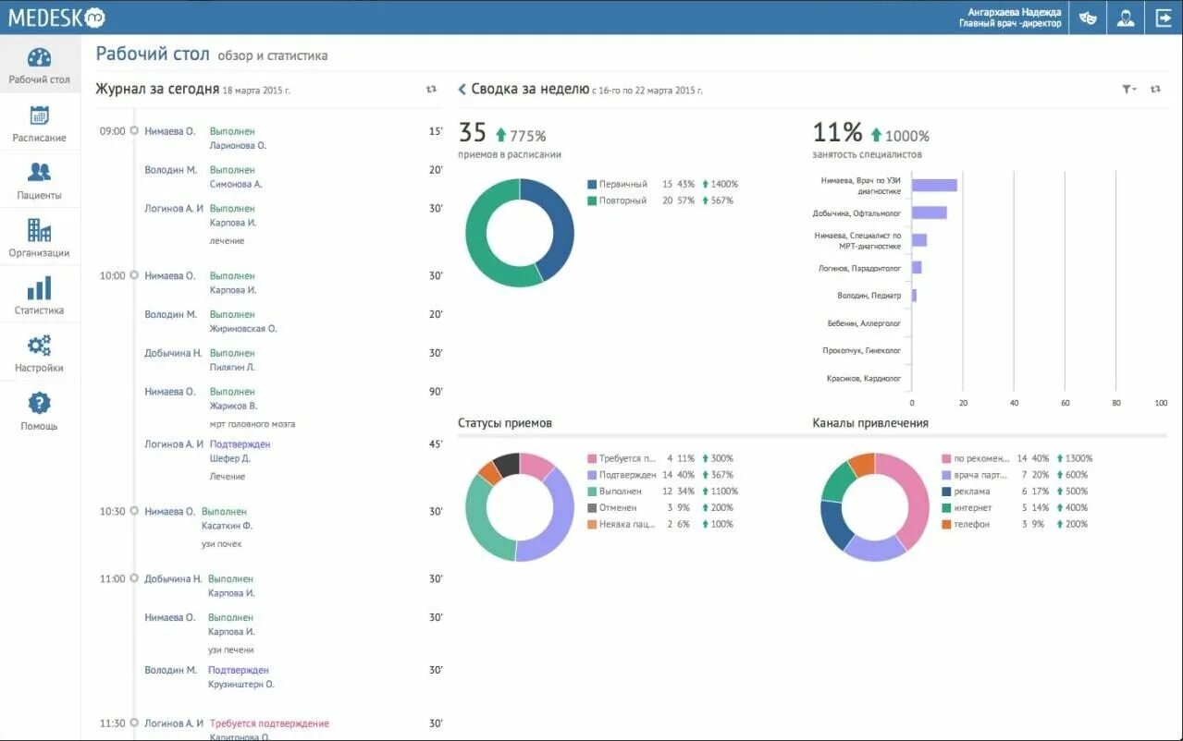Open patient Крузинштерн О. entry

[241, 685]
